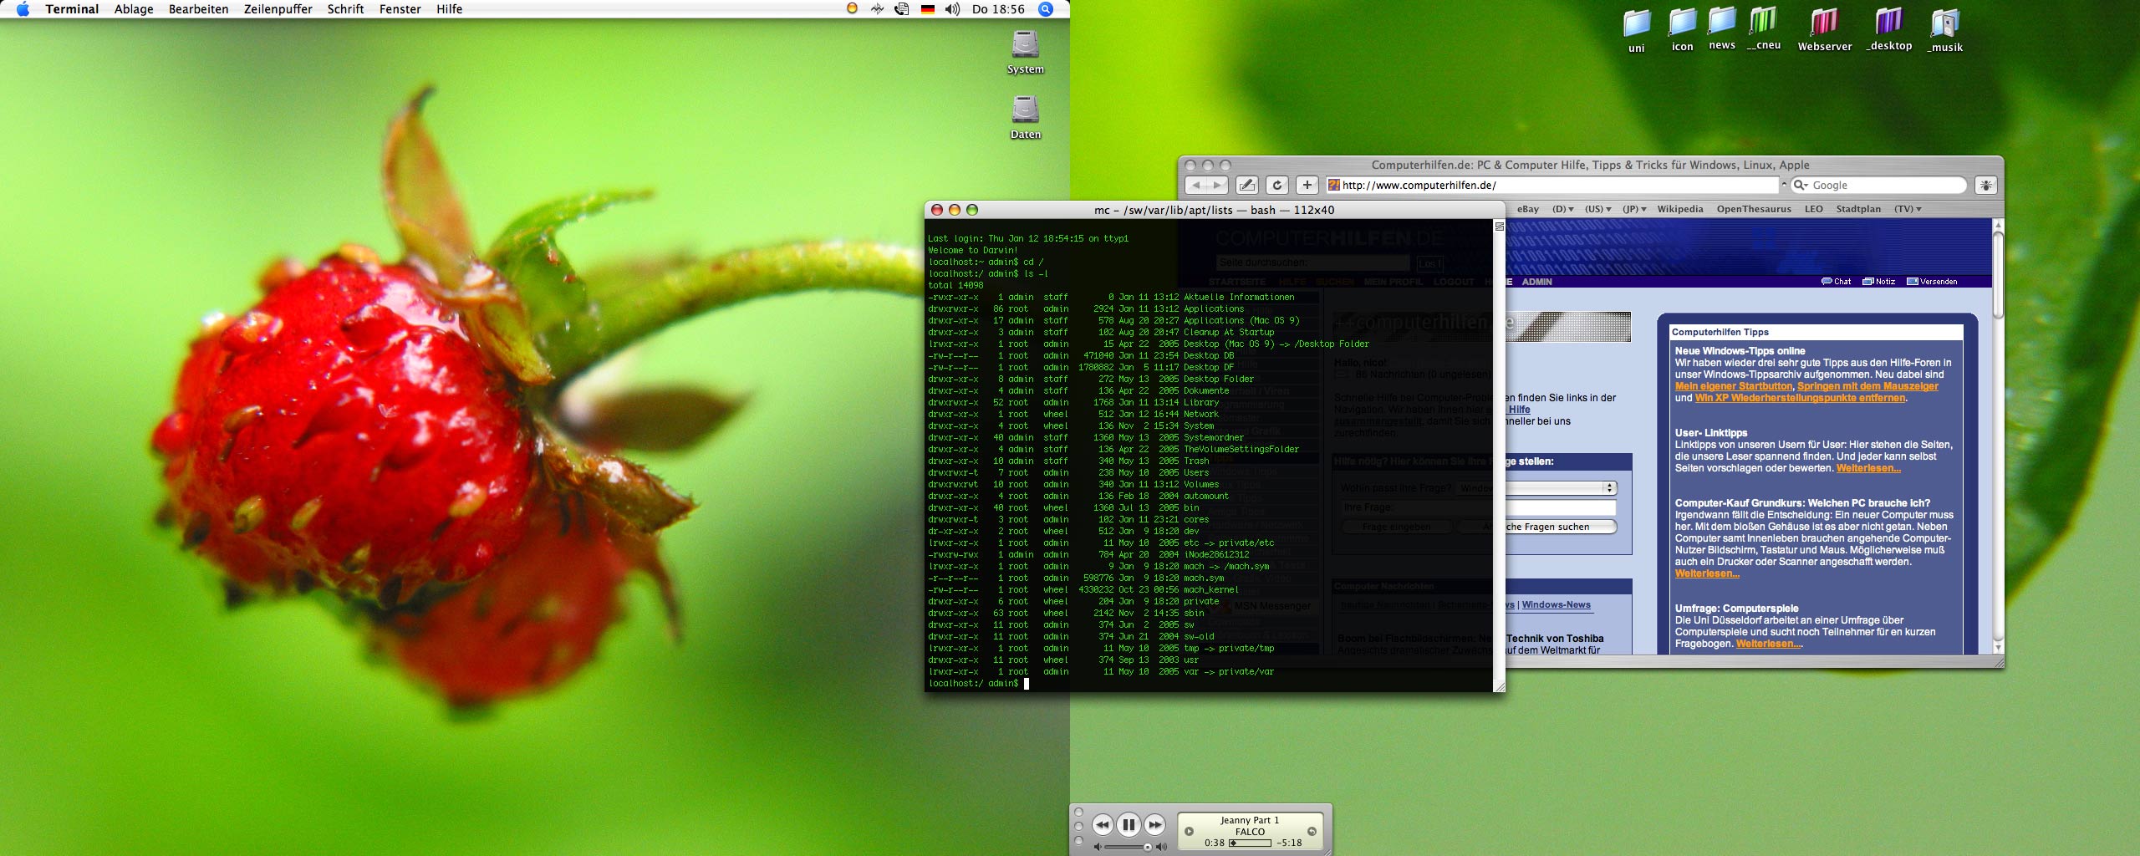The height and width of the screenshot is (856, 2140).
Task: Reload the page in Safari
Action: [x=1276, y=185]
